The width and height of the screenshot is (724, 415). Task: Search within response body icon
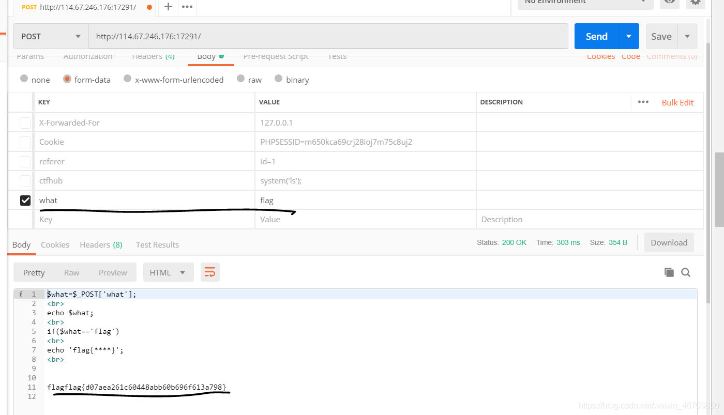(x=686, y=272)
